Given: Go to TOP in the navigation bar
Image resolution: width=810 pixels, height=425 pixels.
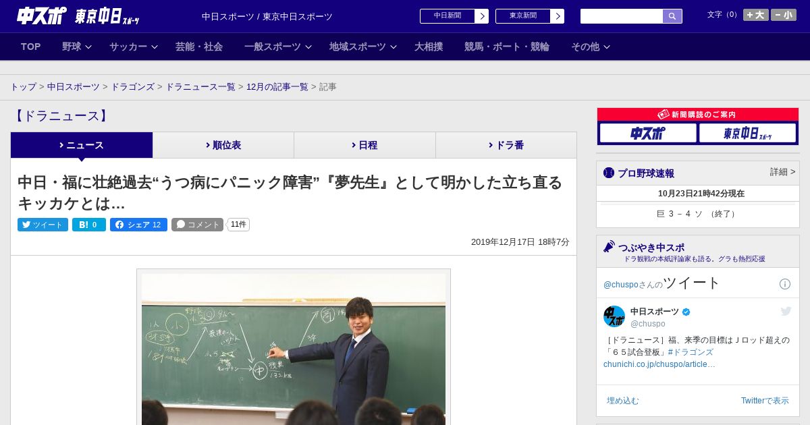Looking at the screenshot, I should pyautogui.click(x=31, y=47).
